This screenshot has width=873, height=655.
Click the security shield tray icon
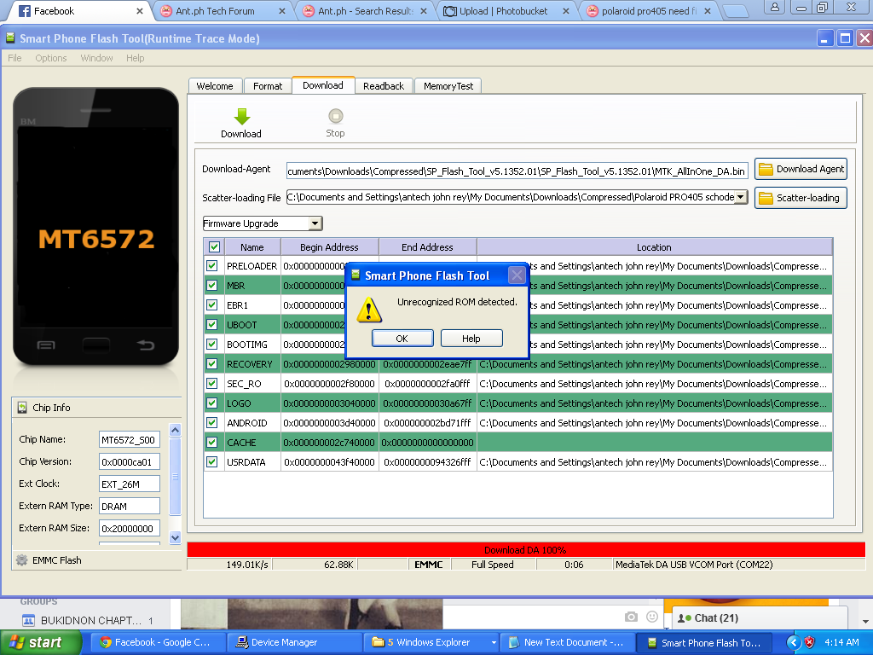[x=810, y=642]
